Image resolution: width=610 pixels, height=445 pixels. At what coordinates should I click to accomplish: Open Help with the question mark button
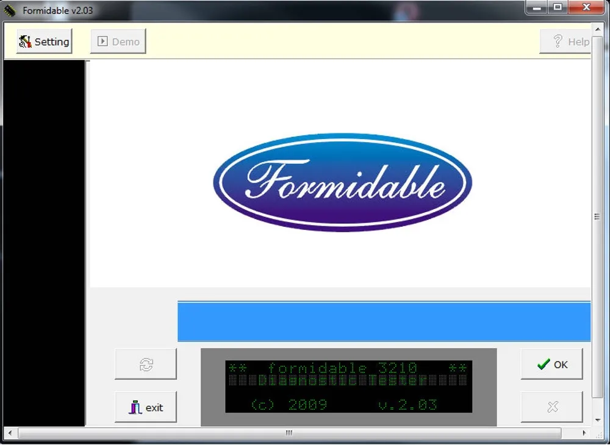click(x=567, y=41)
